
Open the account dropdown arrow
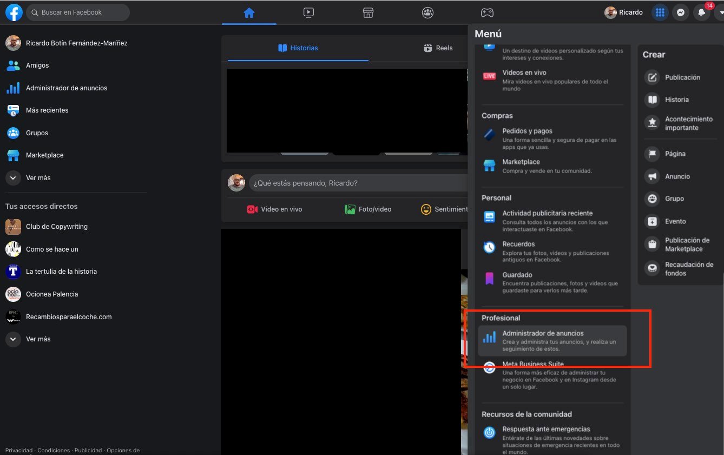720,12
